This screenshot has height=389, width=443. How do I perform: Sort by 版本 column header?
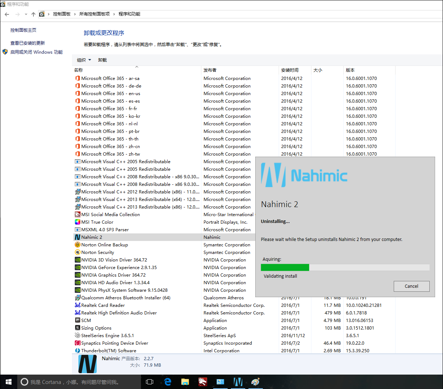(370, 70)
